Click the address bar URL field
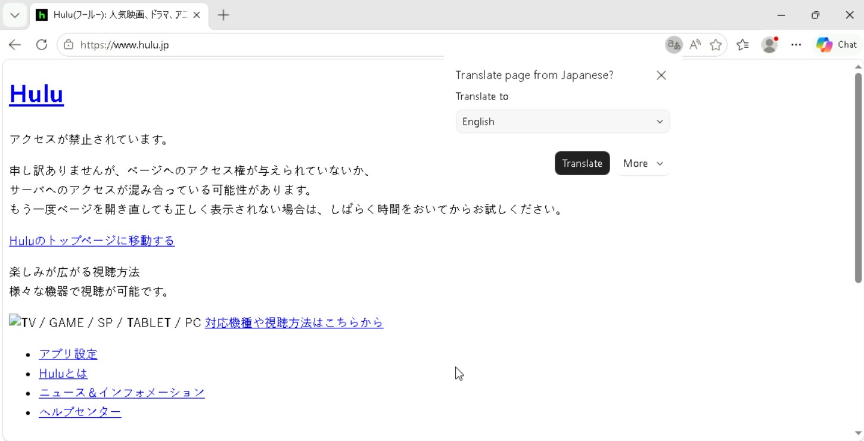Image resolution: width=864 pixels, height=441 pixels. point(369,45)
